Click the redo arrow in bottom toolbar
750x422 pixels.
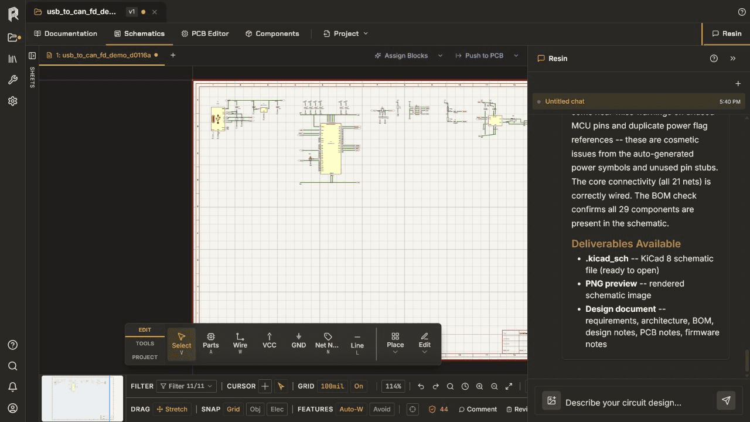coord(435,386)
